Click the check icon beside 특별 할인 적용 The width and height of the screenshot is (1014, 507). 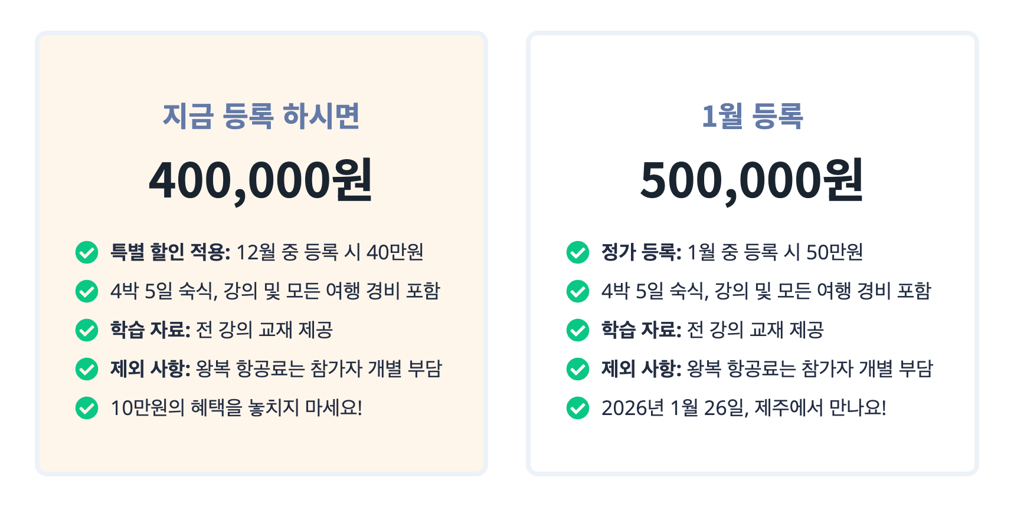click(x=87, y=252)
